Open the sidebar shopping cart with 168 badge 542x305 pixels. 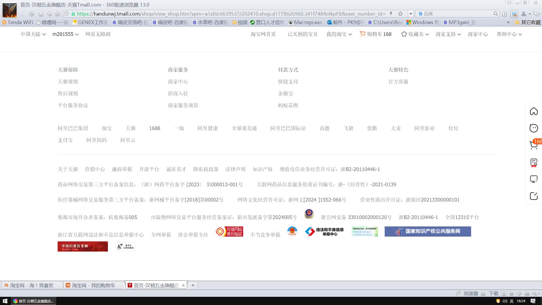(x=534, y=145)
